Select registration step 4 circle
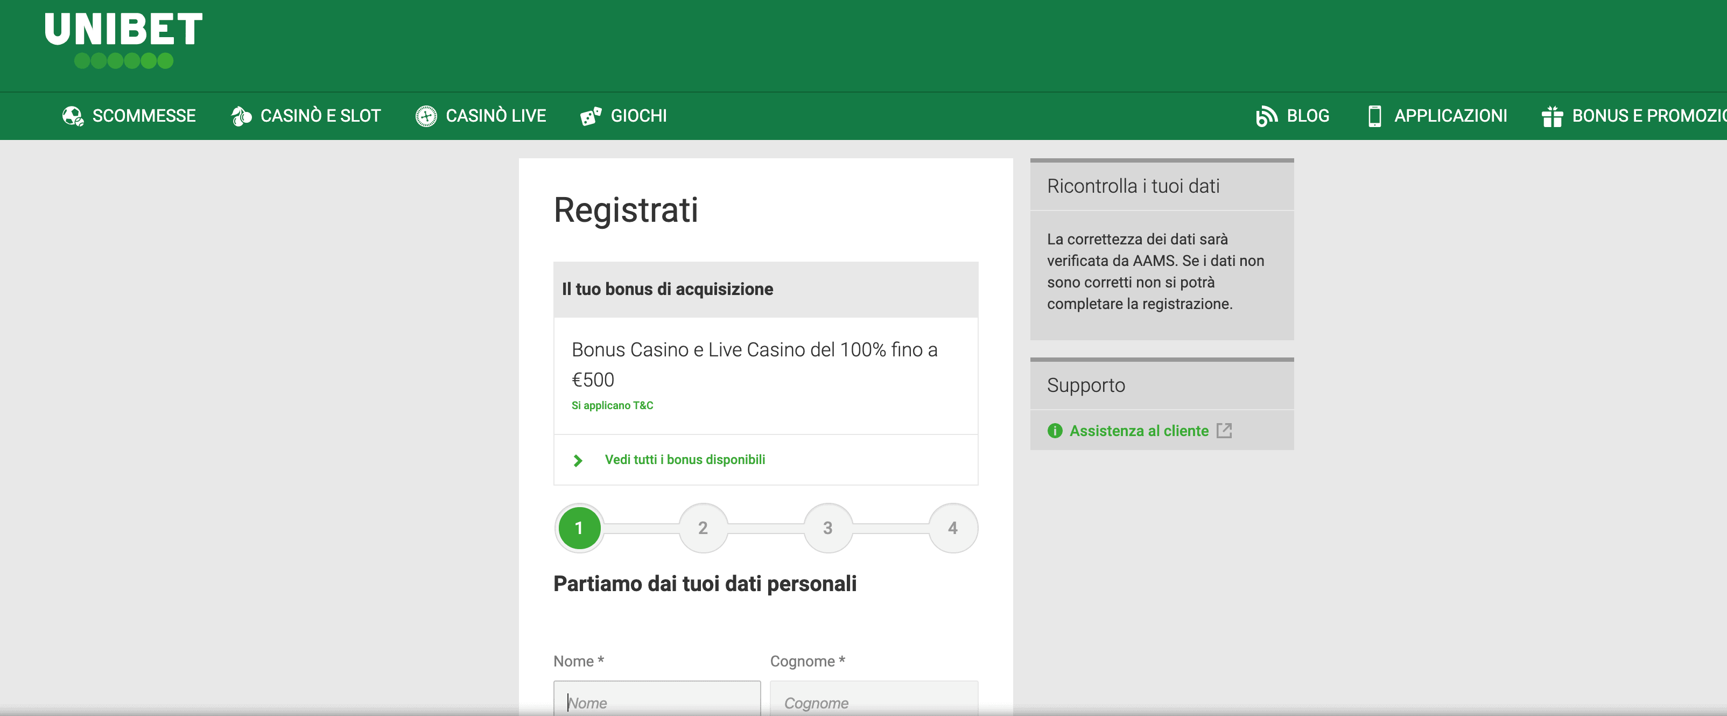 tap(953, 528)
